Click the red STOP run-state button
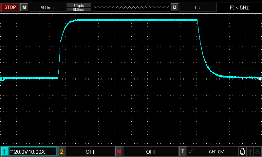Image resolution: width=262 pixels, height=157 pixels. 10,7
